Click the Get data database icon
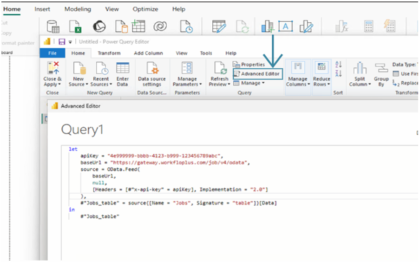 [x=53, y=26]
